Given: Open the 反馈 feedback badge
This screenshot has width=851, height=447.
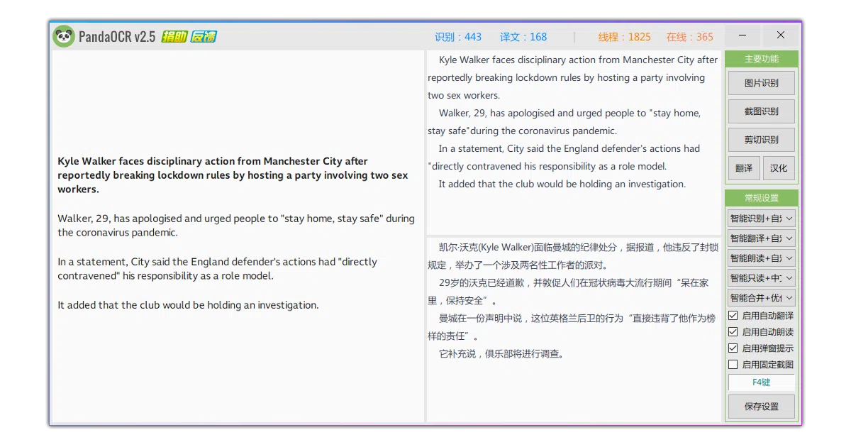Looking at the screenshot, I should click(x=204, y=37).
